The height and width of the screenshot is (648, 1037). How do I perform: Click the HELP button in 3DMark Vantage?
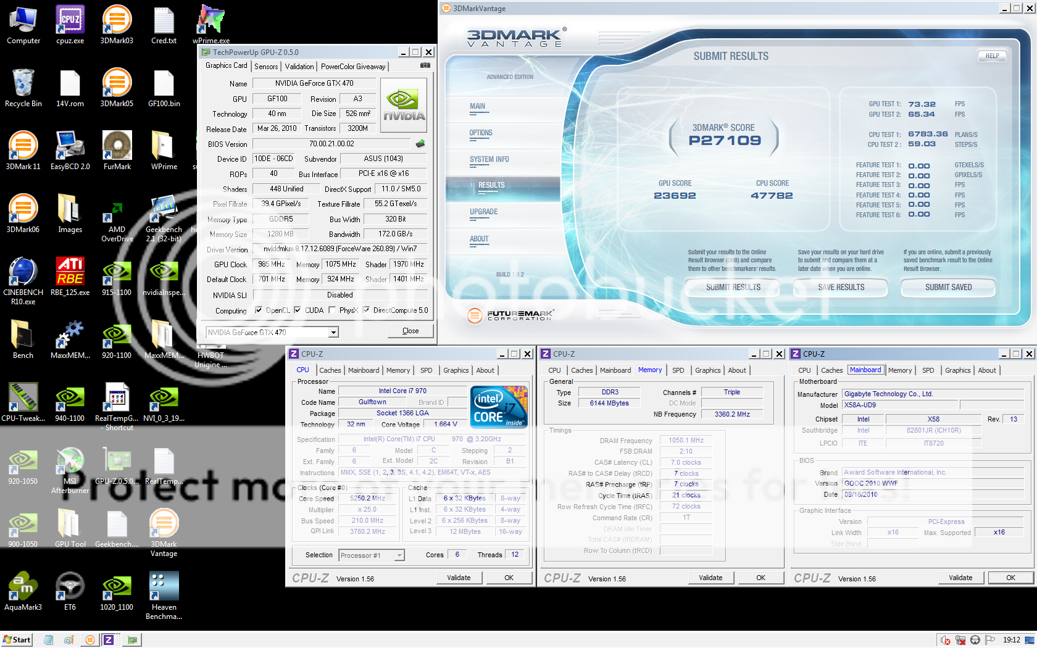click(992, 56)
